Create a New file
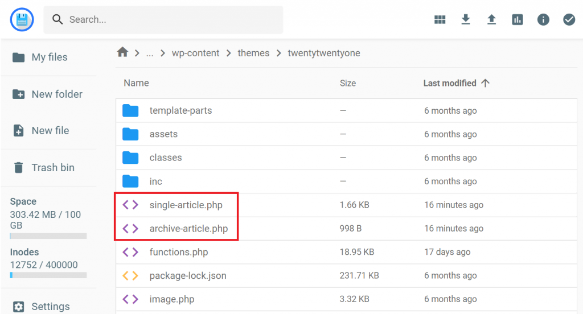Screen dimensions: 583x314 pos(50,131)
